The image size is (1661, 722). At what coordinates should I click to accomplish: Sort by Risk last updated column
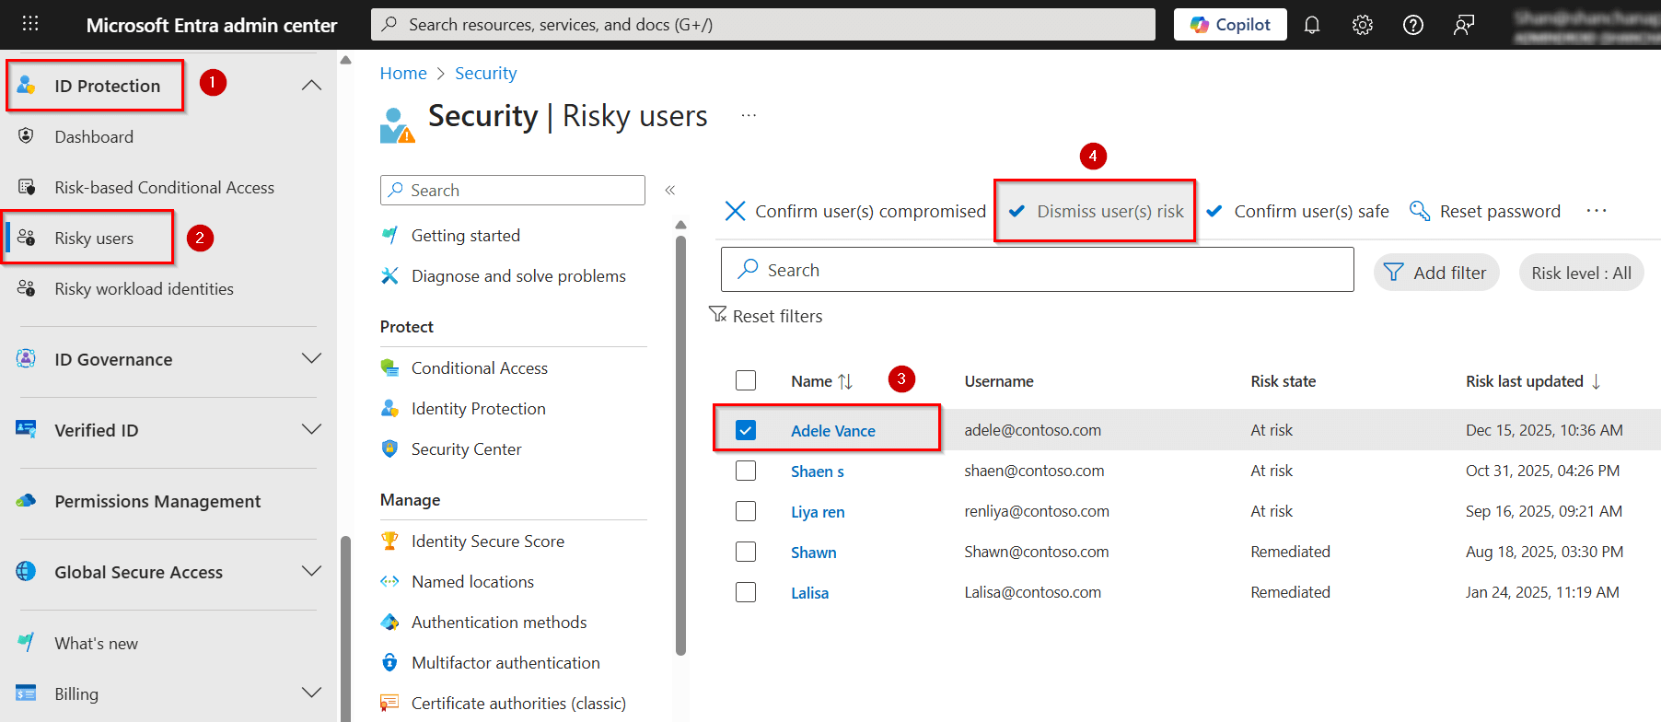[x=1534, y=381]
